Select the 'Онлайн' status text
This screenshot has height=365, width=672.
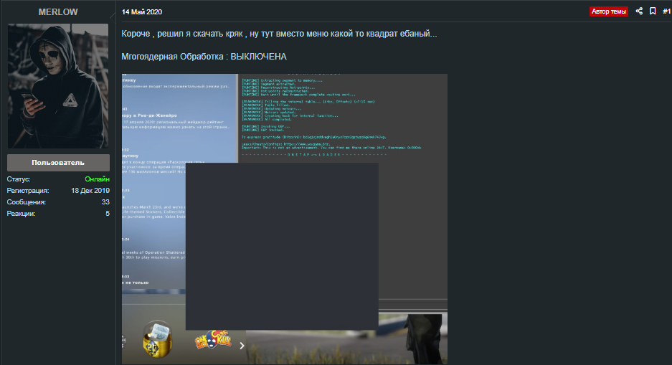tap(97, 179)
